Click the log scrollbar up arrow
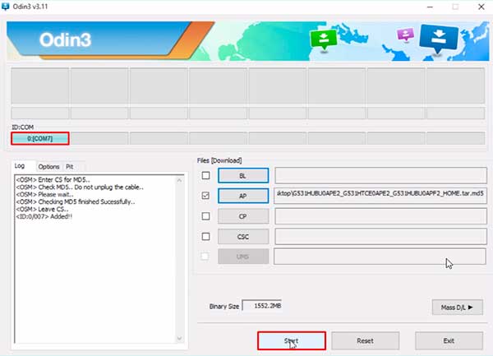 tap(179, 181)
